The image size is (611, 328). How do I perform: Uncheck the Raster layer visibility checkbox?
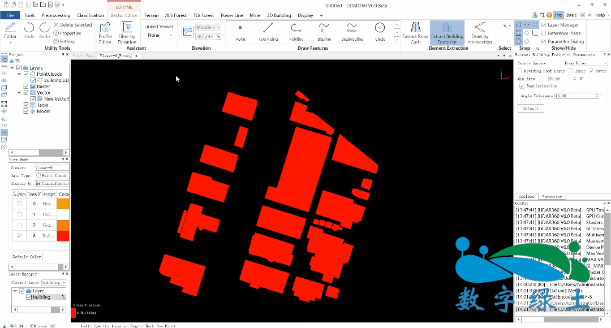coord(26,87)
